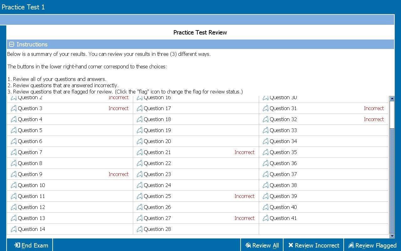Open Review Incorrect questions

tap(314, 245)
